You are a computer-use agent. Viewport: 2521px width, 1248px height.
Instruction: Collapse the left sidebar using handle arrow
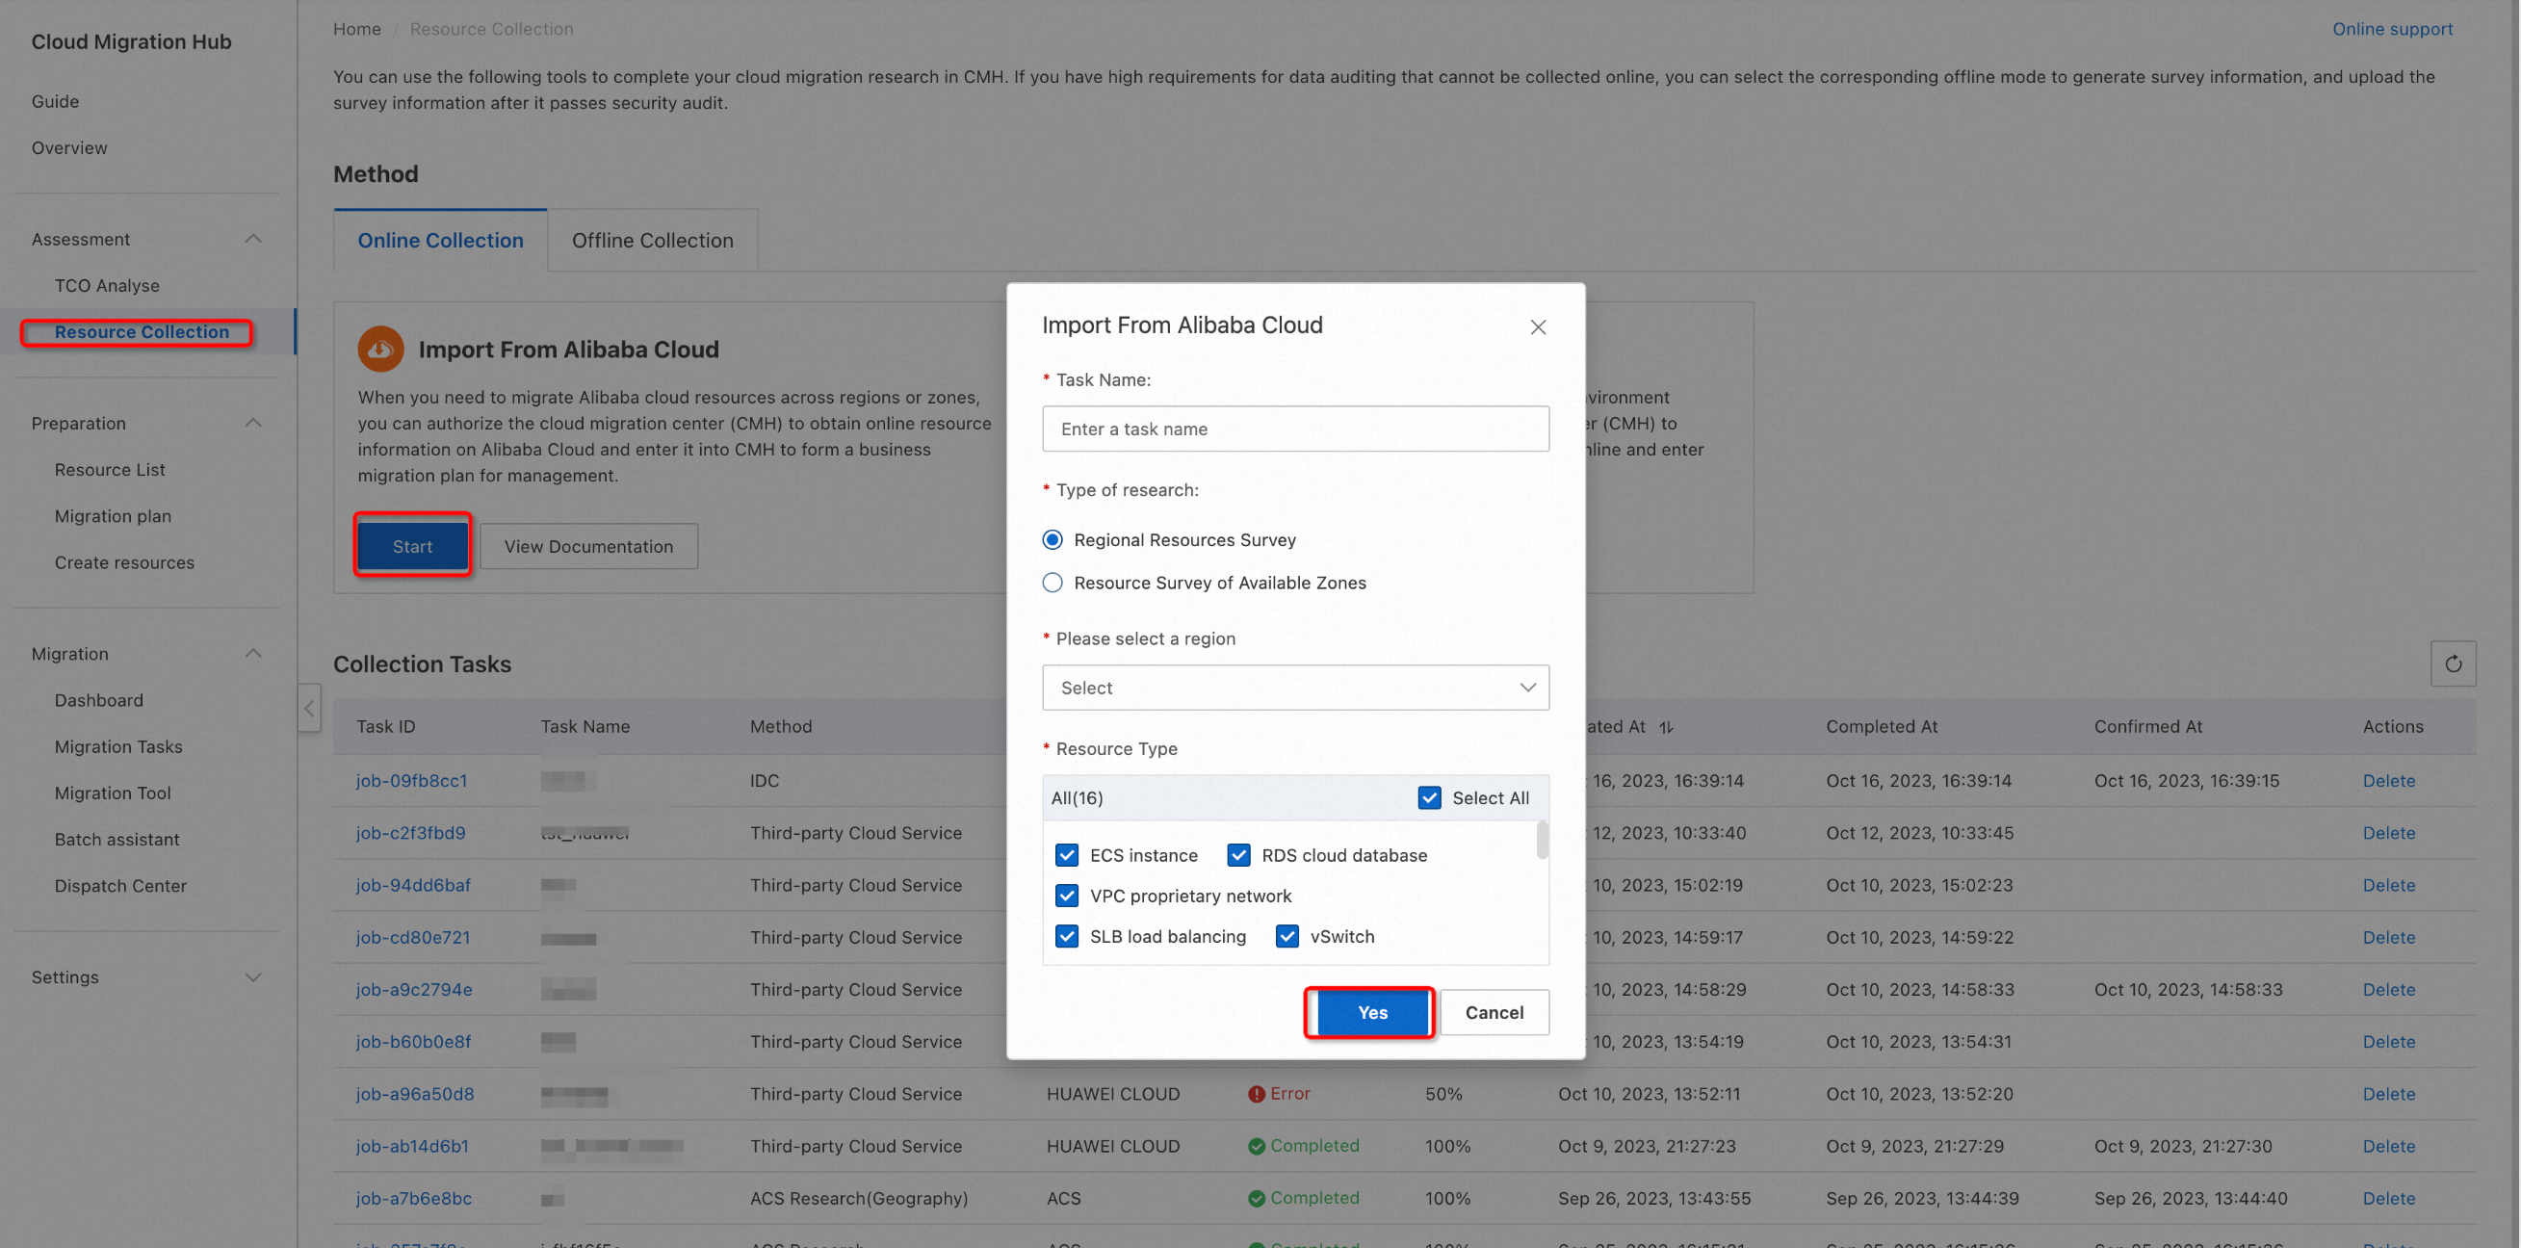(309, 708)
